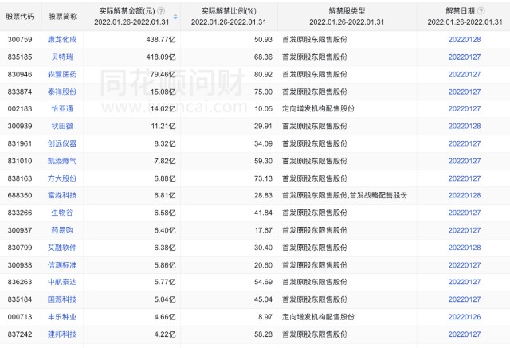This screenshot has height=348, width=510.
Task: Click help icon beside 解禁日期 header
Action: point(481,11)
